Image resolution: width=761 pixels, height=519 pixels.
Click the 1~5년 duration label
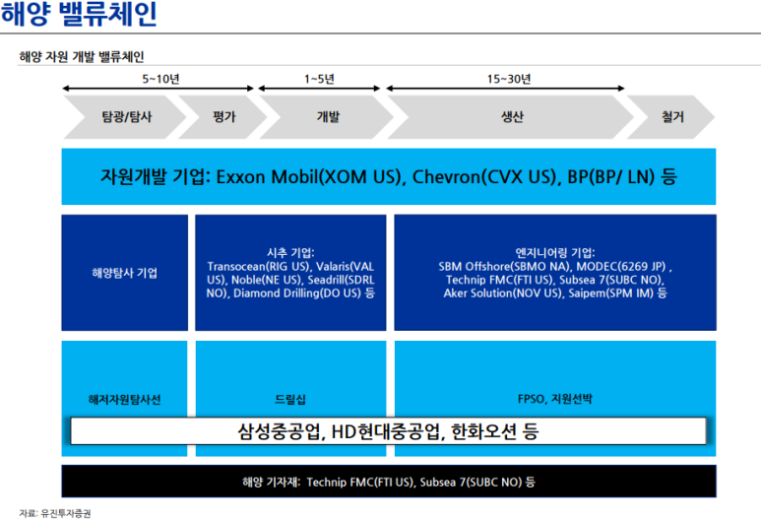pyautogui.click(x=319, y=79)
